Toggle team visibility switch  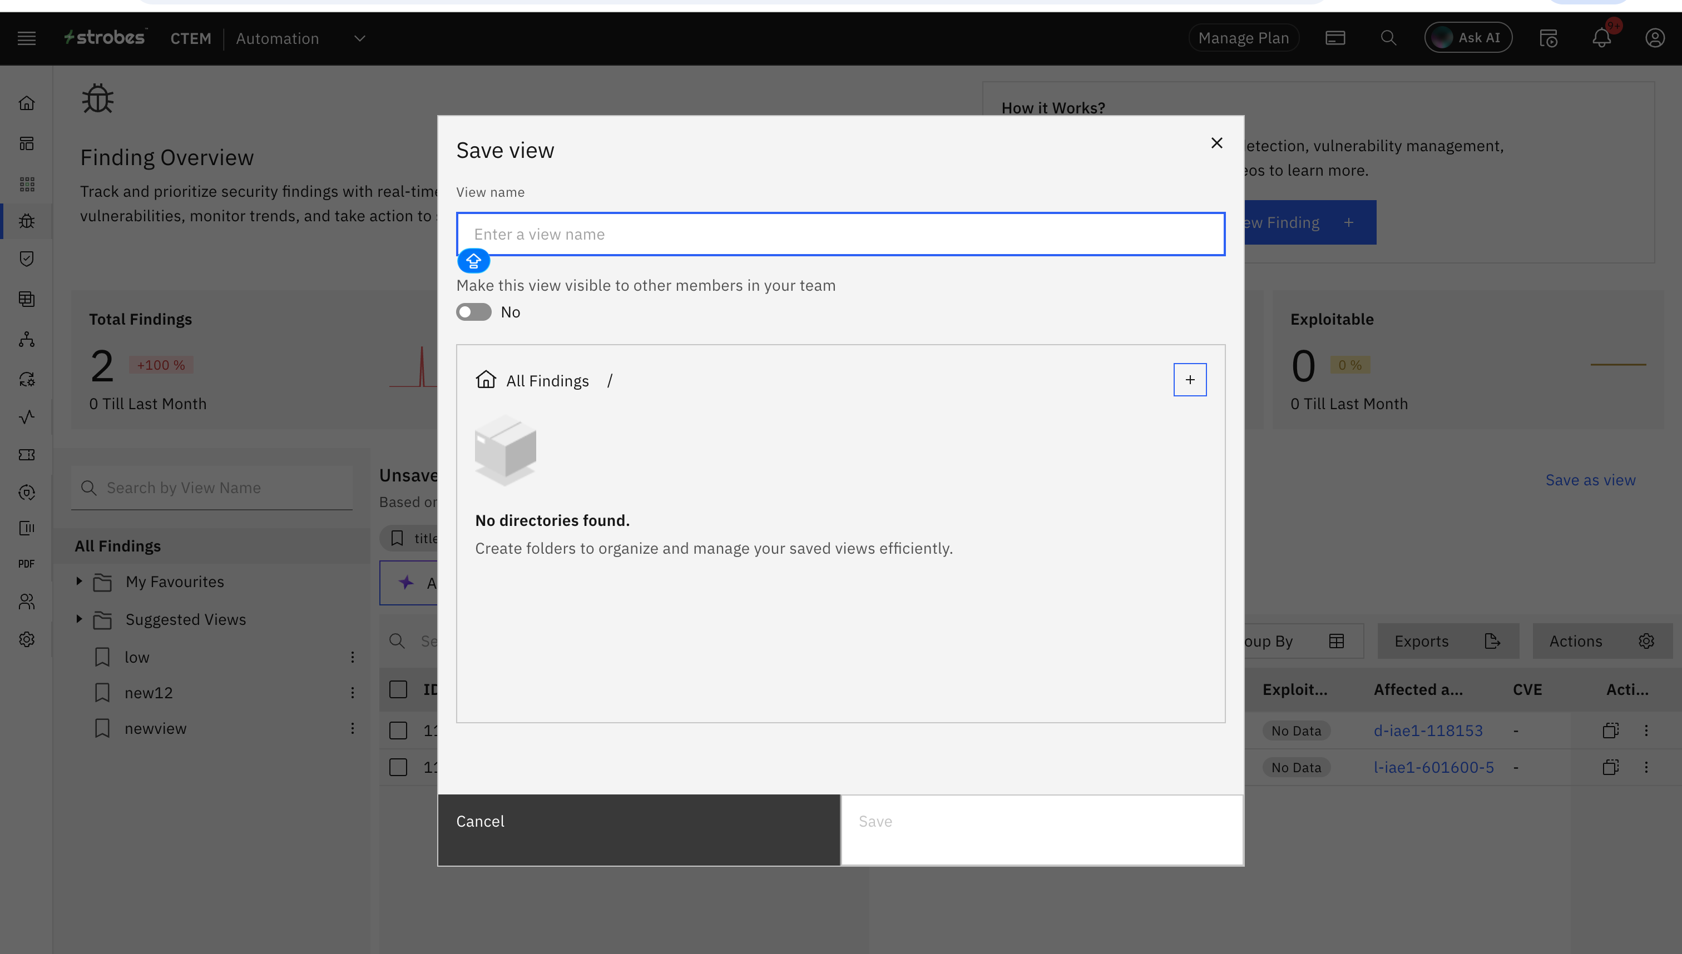(x=473, y=312)
